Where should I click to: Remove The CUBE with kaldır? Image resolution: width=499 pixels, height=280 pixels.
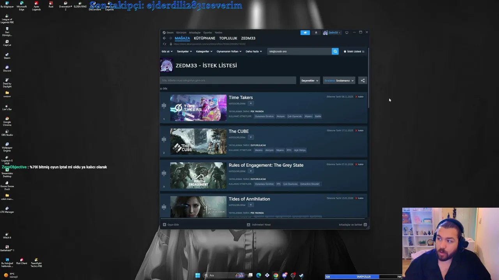pos(359,131)
